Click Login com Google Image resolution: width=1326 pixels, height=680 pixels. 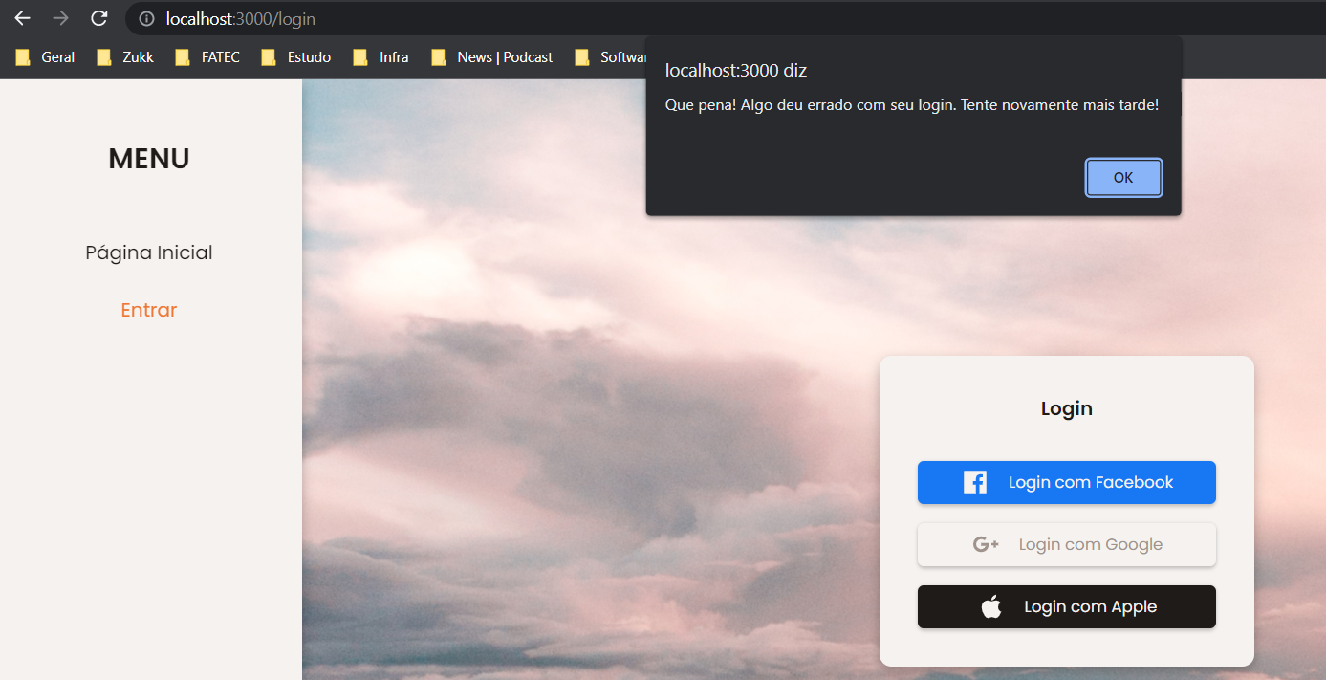point(1066,544)
